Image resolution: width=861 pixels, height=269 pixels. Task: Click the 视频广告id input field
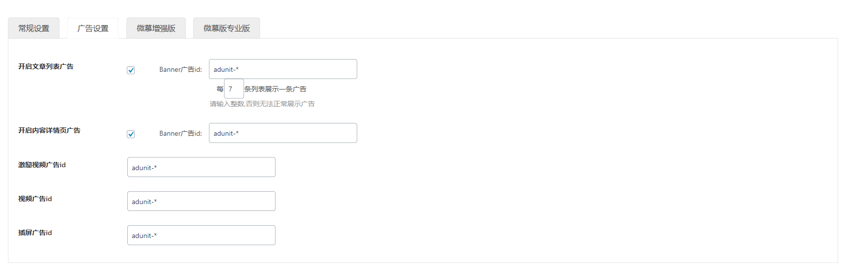pos(201,201)
